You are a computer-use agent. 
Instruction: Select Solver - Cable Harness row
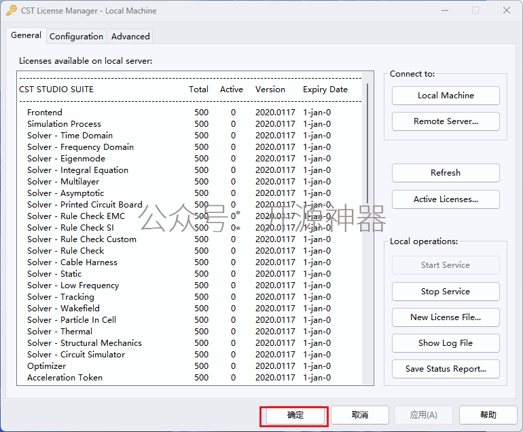click(179, 262)
